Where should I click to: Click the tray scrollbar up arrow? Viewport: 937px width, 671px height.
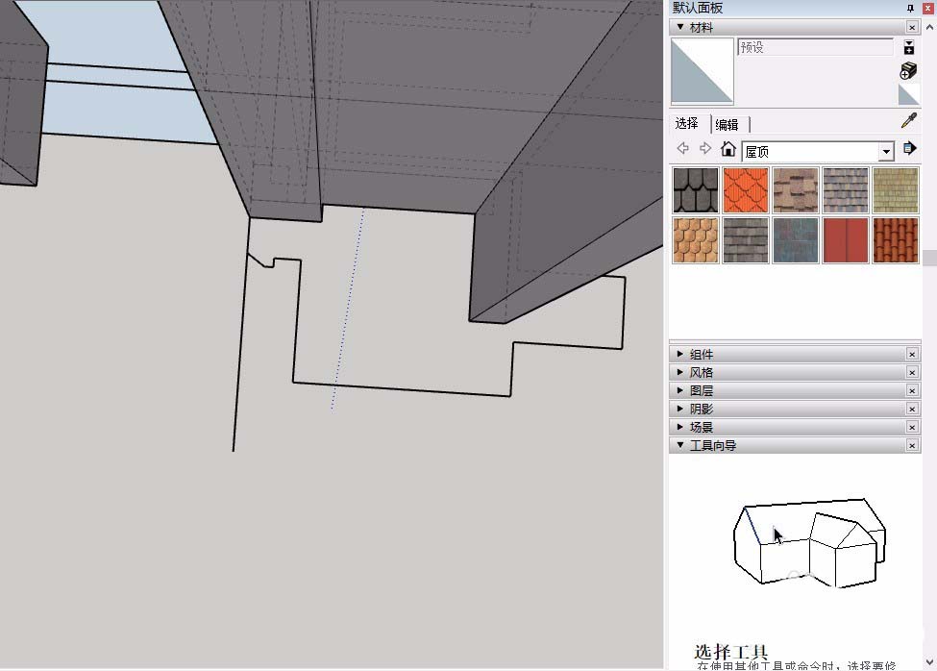929,28
